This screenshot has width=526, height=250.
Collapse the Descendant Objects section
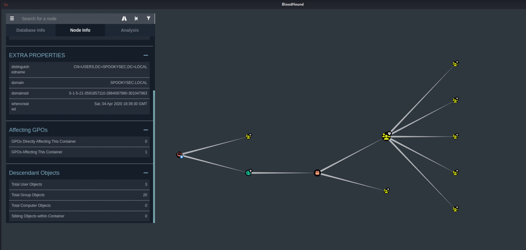[x=146, y=173]
